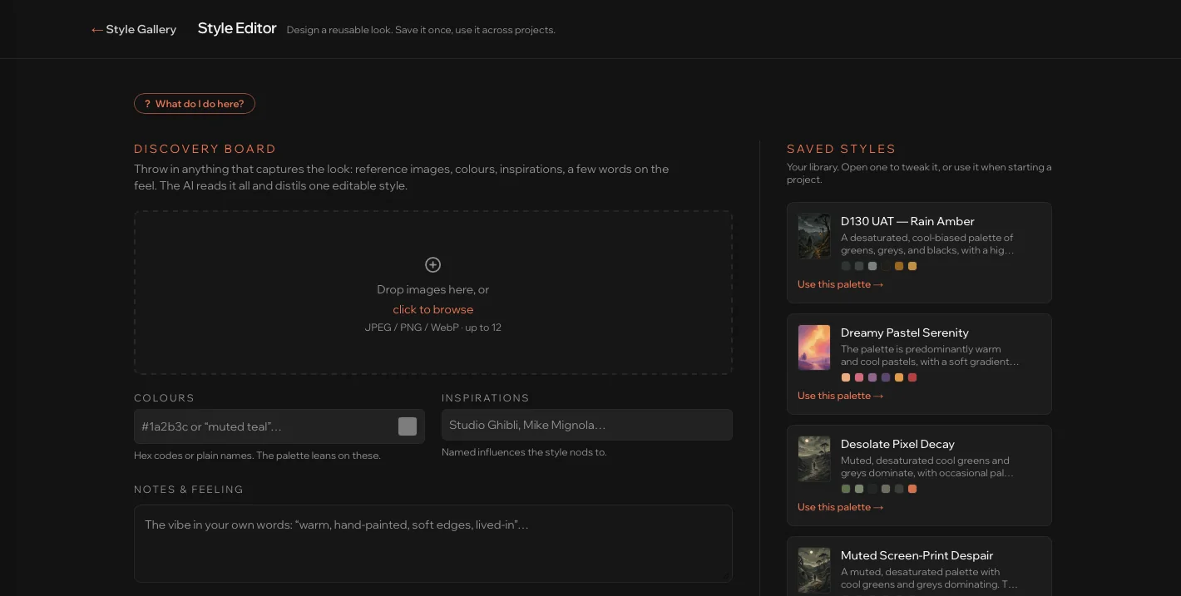Click into the Notes & Feeling textarea

click(x=433, y=544)
